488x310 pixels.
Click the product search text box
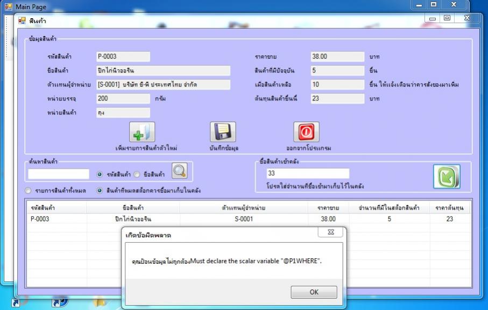pos(59,174)
